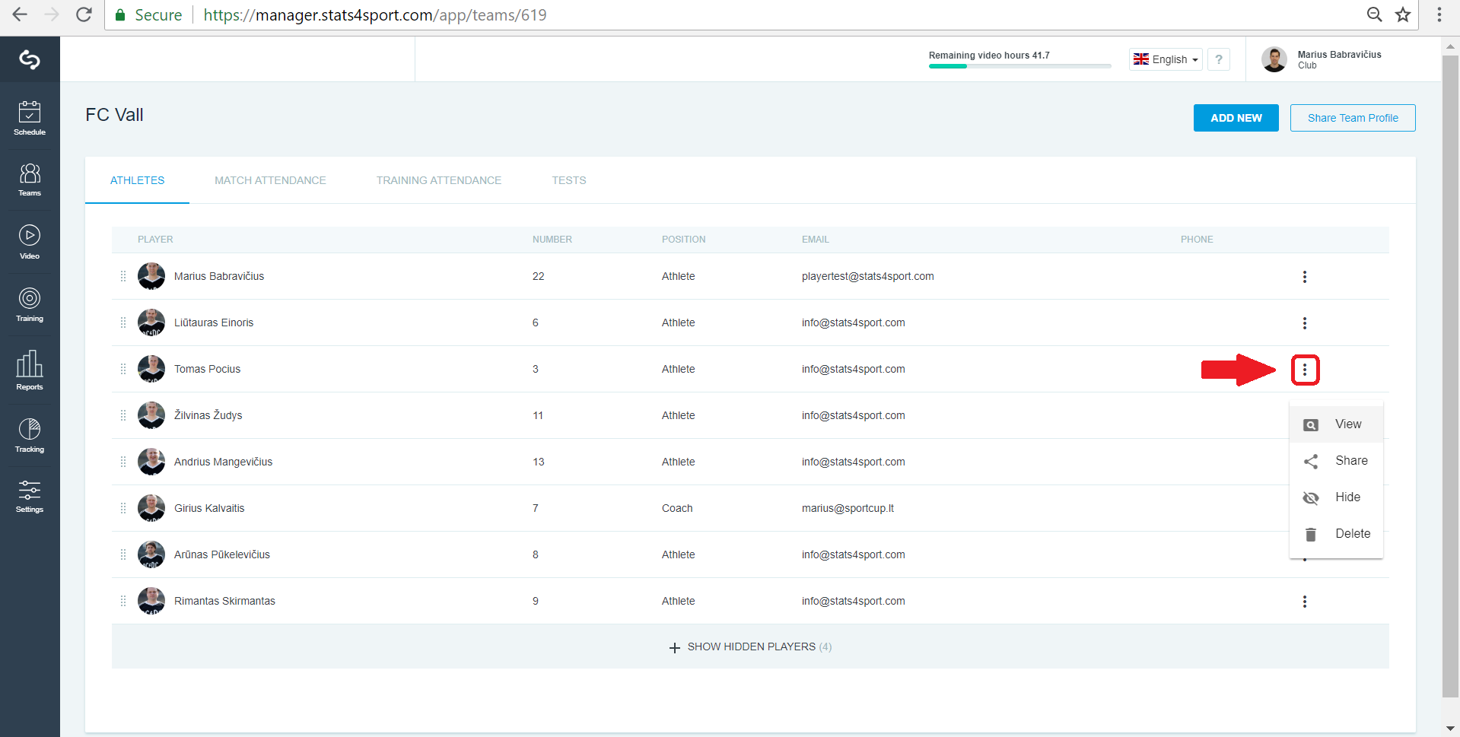The width and height of the screenshot is (1460, 737).
Task: Open Reports from the sidebar
Action: 30,370
